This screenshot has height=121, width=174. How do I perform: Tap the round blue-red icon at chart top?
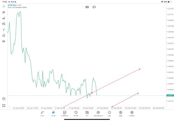pyautogui.click(x=94, y=7)
